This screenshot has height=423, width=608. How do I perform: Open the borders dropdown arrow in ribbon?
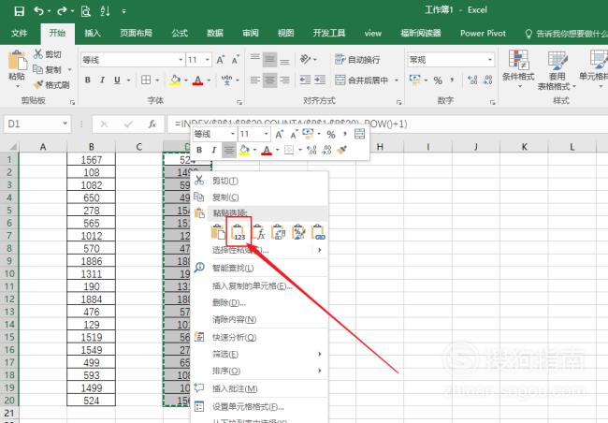pos(157,80)
